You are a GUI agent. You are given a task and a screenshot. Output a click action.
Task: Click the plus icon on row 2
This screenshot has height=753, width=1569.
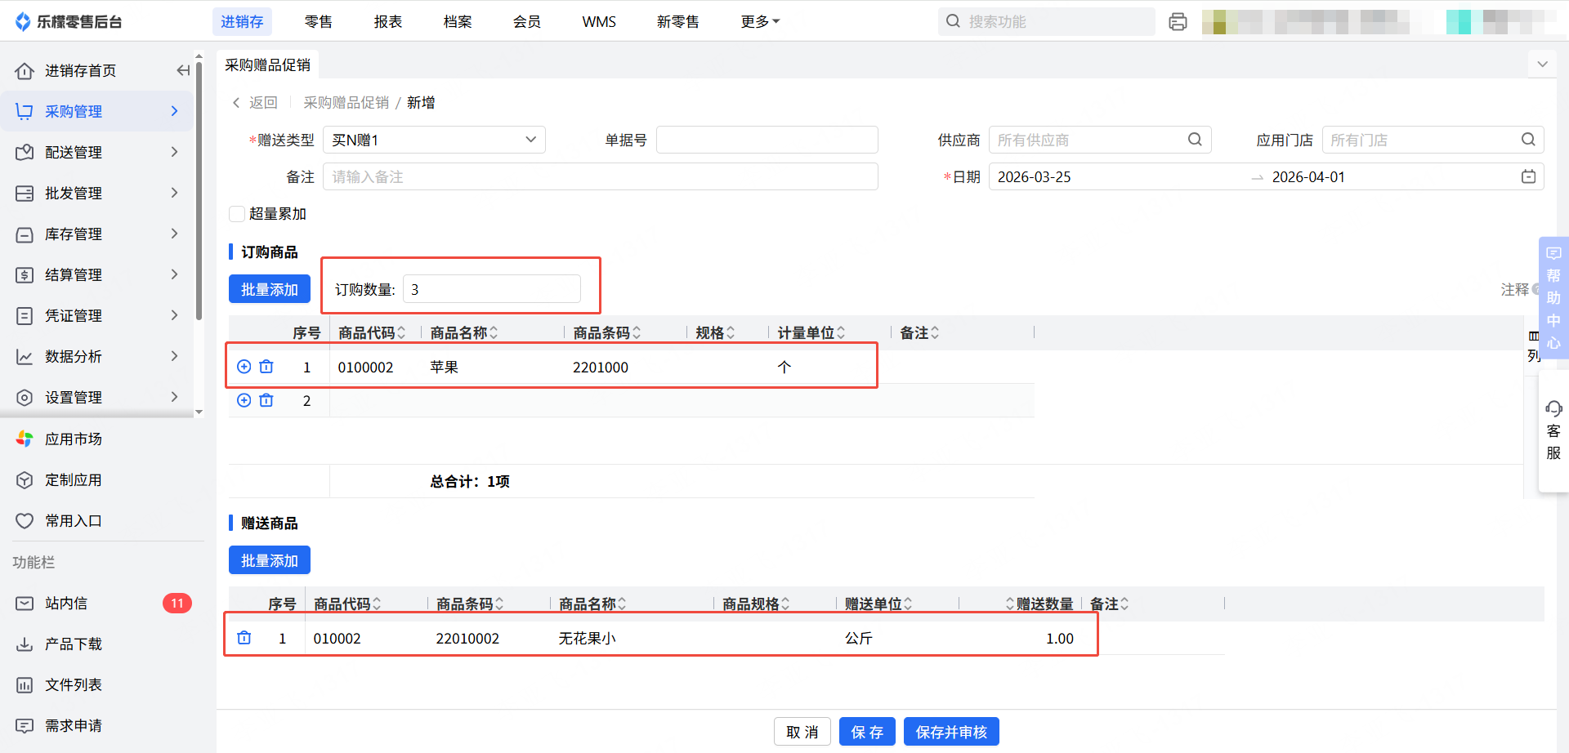[x=244, y=400]
